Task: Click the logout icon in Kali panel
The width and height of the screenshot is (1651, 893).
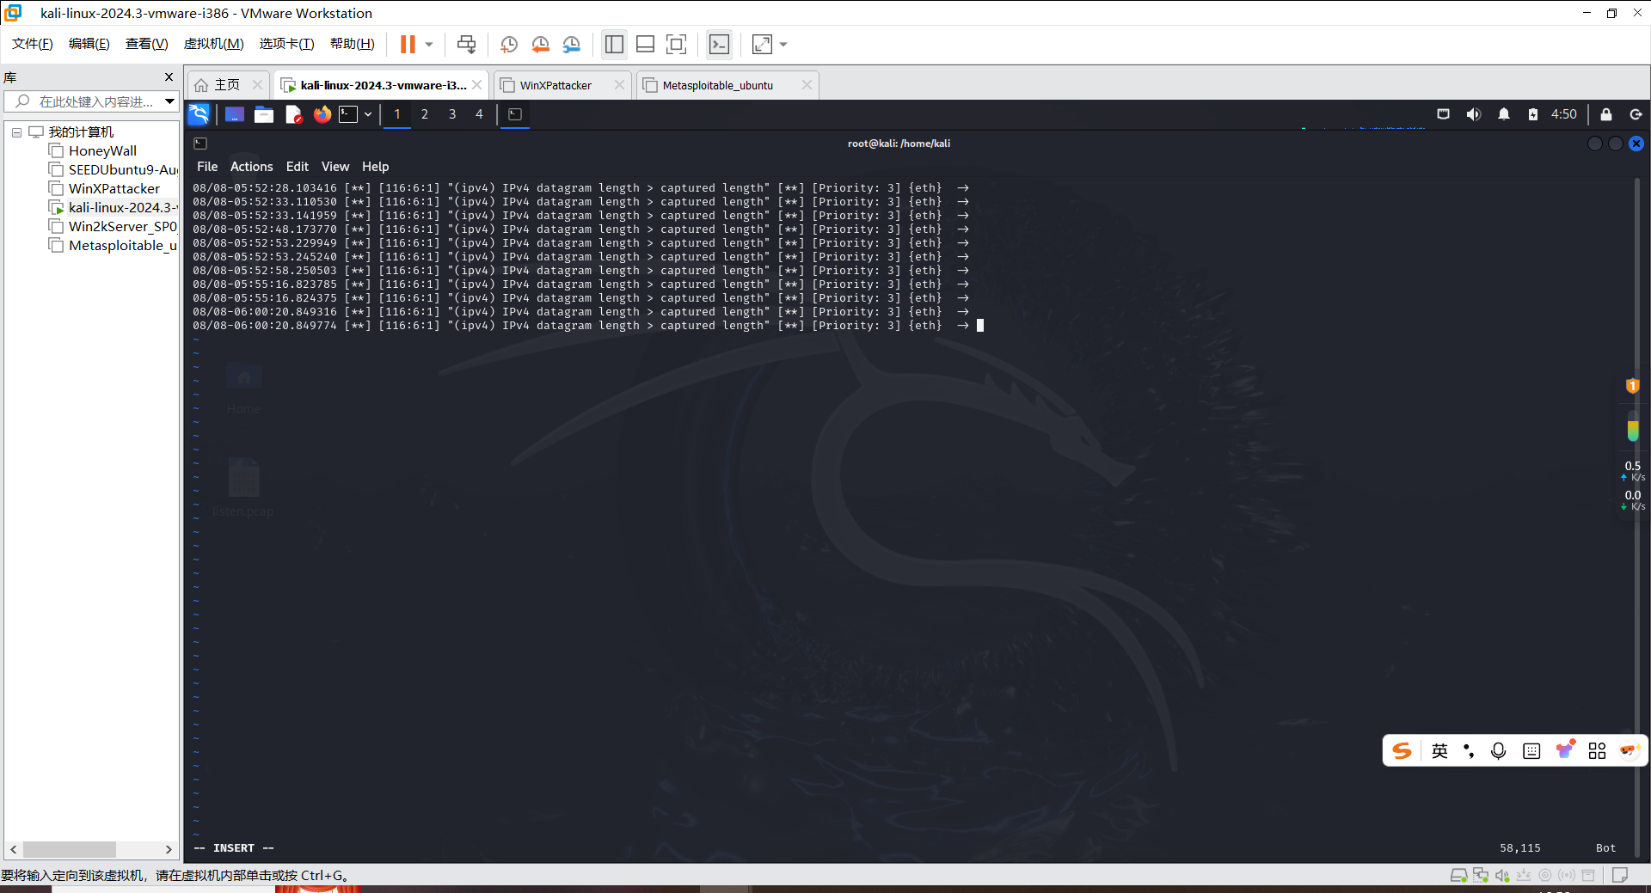Action: pyautogui.click(x=1636, y=114)
